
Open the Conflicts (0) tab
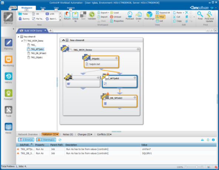pyautogui.click(x=103, y=135)
